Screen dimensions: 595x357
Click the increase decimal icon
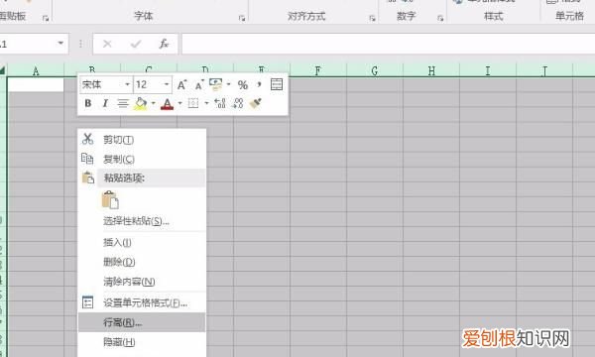pos(220,103)
